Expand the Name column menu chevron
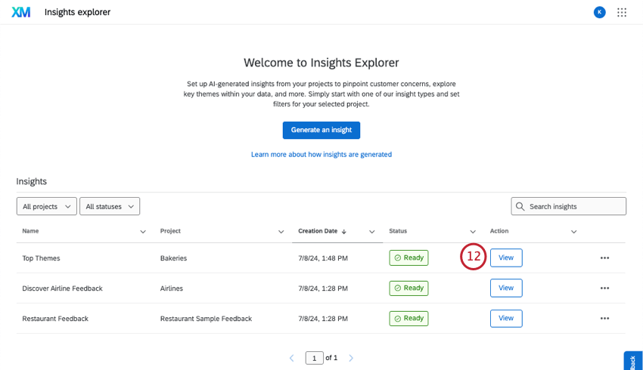Screen dimensions: 643x370 [x=143, y=232]
